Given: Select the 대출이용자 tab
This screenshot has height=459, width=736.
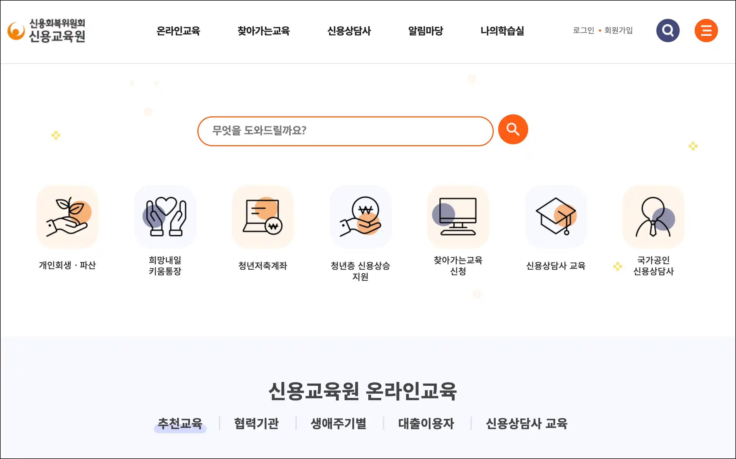Looking at the screenshot, I should coord(426,424).
